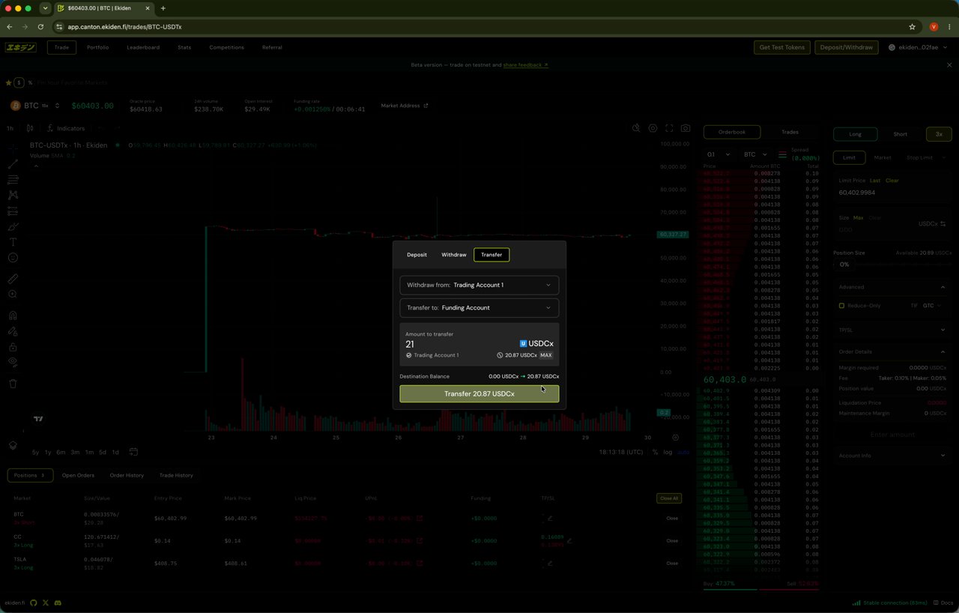The width and height of the screenshot is (959, 613).
Task: Open the TIF GTC dropdown
Action: pos(932,306)
